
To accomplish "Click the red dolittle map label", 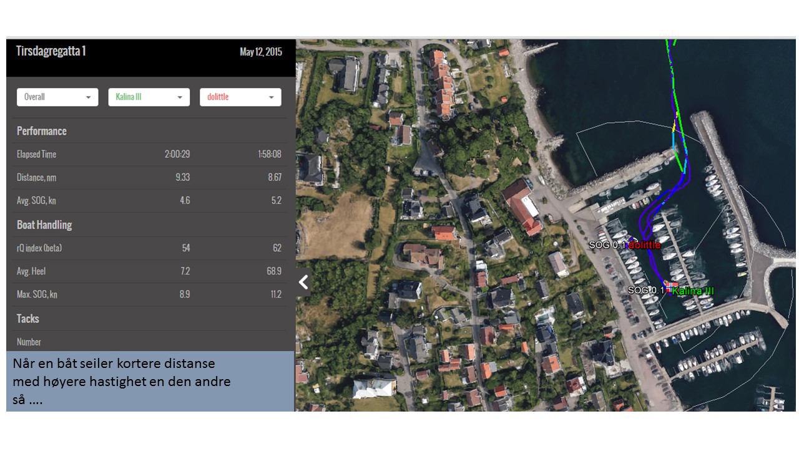I will (645, 245).
